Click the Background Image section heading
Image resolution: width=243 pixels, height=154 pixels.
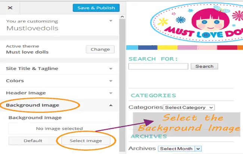coord(33,105)
